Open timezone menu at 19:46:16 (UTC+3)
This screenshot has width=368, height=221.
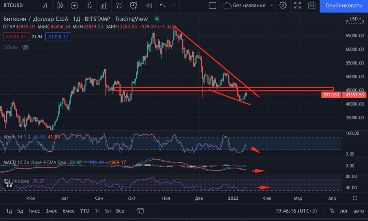point(296,211)
